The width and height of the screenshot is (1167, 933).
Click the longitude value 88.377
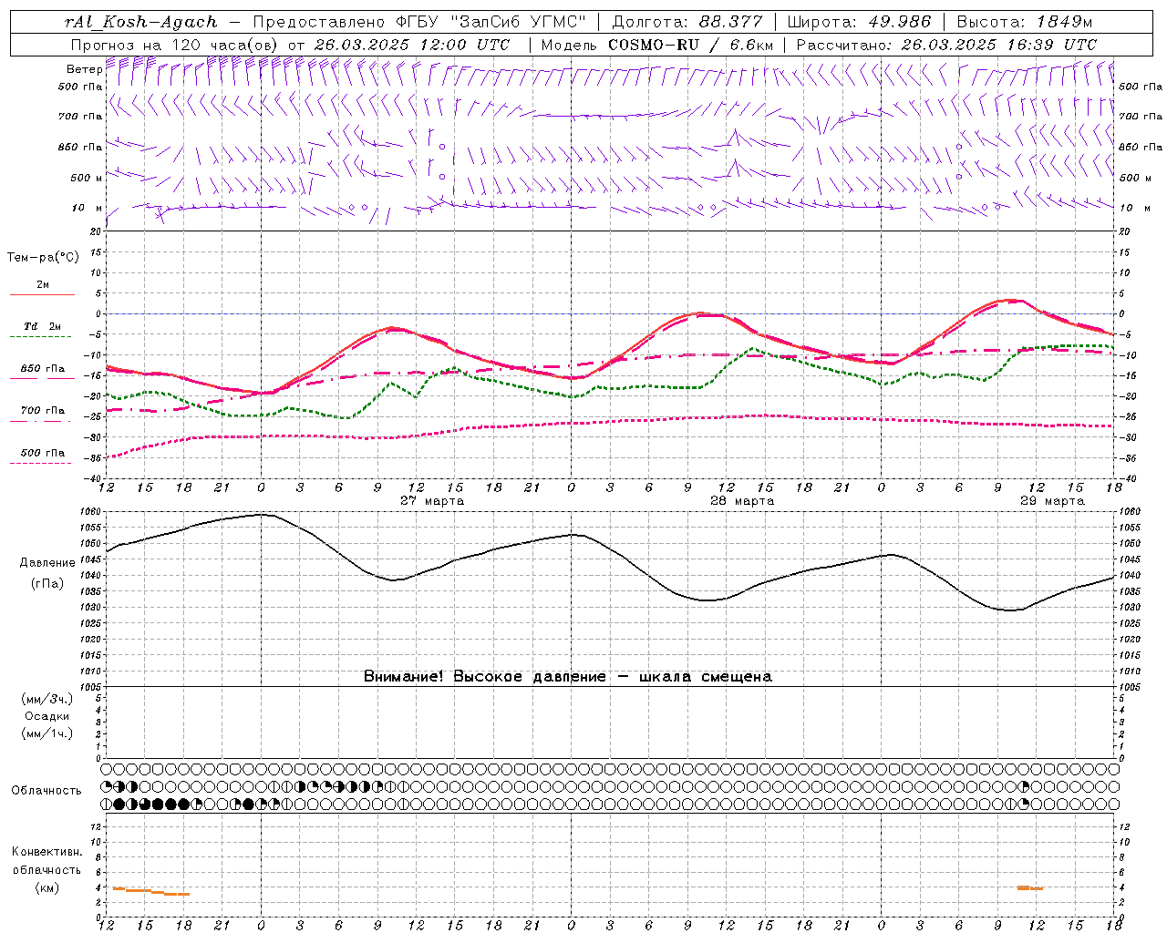coord(731,22)
